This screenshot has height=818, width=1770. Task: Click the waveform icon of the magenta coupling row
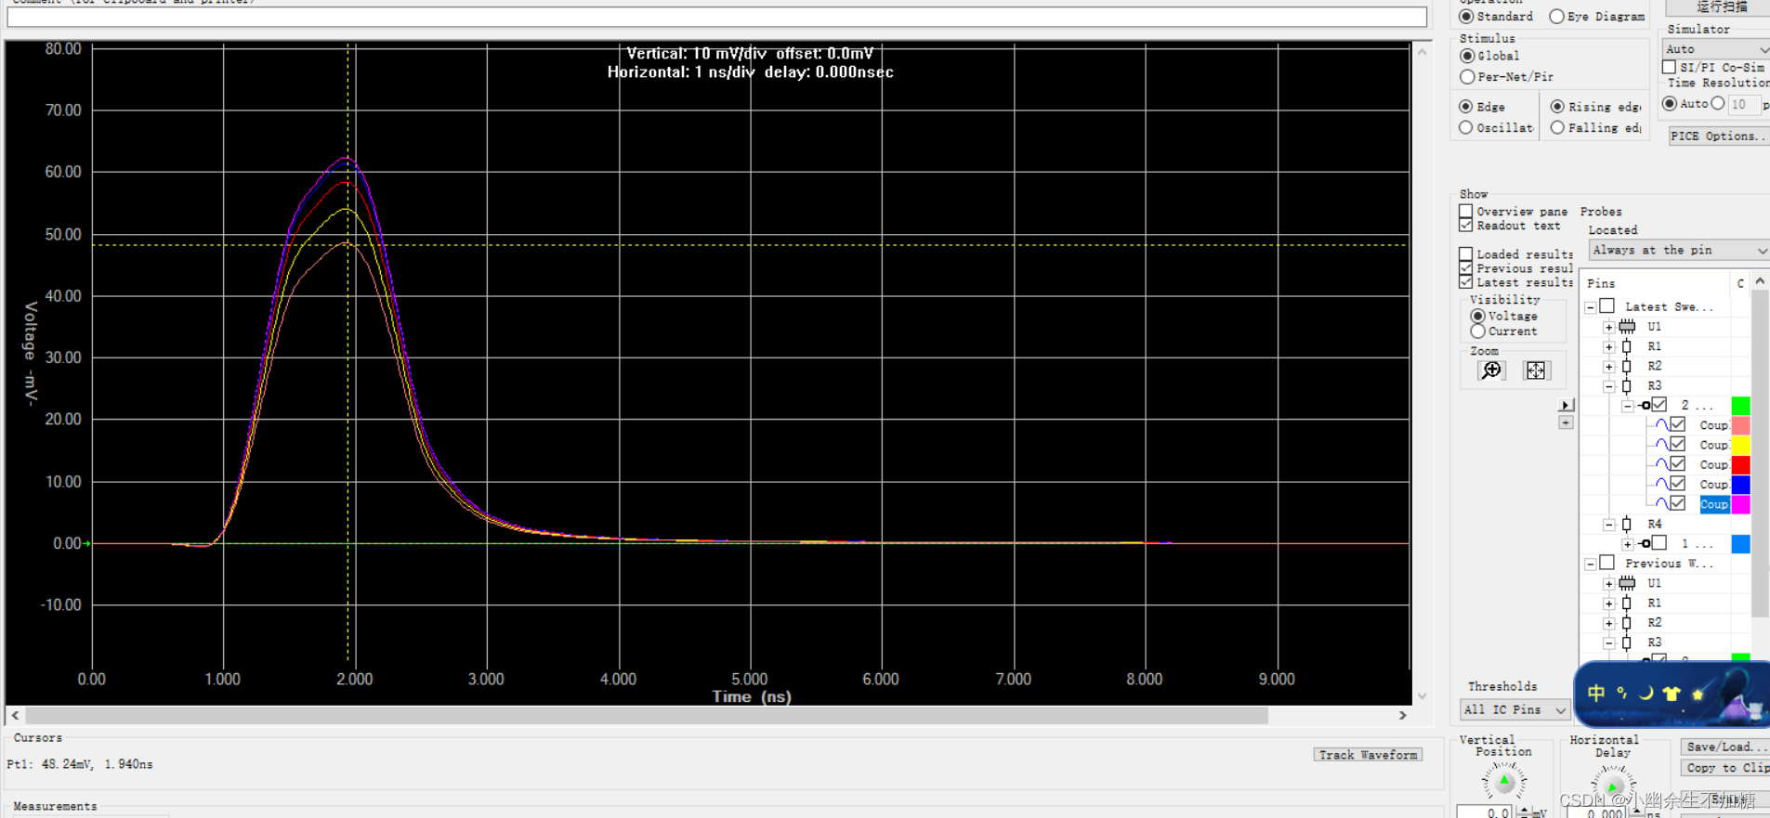tap(1661, 503)
